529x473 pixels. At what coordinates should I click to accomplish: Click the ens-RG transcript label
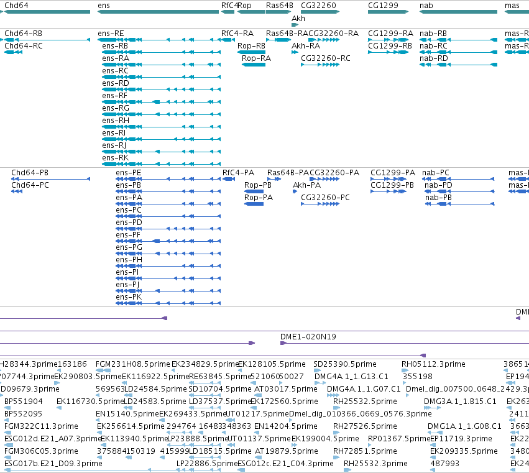point(116,108)
